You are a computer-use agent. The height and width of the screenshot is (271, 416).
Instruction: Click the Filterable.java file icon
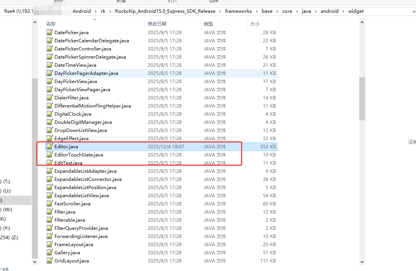coord(49,220)
